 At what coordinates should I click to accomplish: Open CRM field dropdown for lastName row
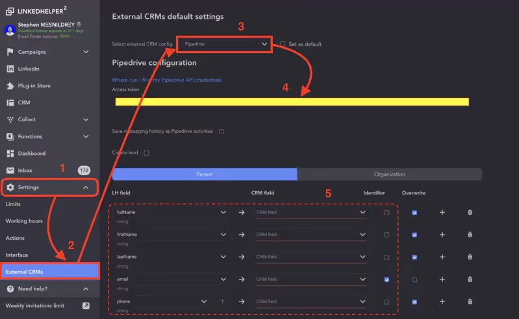click(310, 257)
